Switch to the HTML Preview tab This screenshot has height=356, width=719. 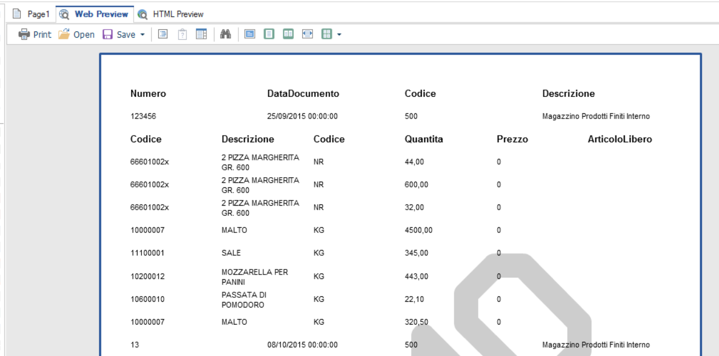(x=170, y=14)
